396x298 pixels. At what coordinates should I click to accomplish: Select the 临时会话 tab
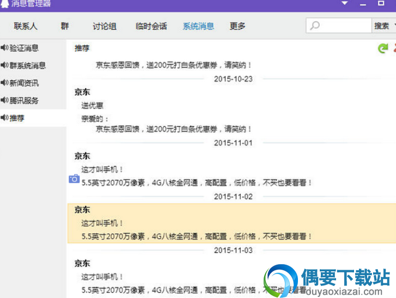click(151, 26)
